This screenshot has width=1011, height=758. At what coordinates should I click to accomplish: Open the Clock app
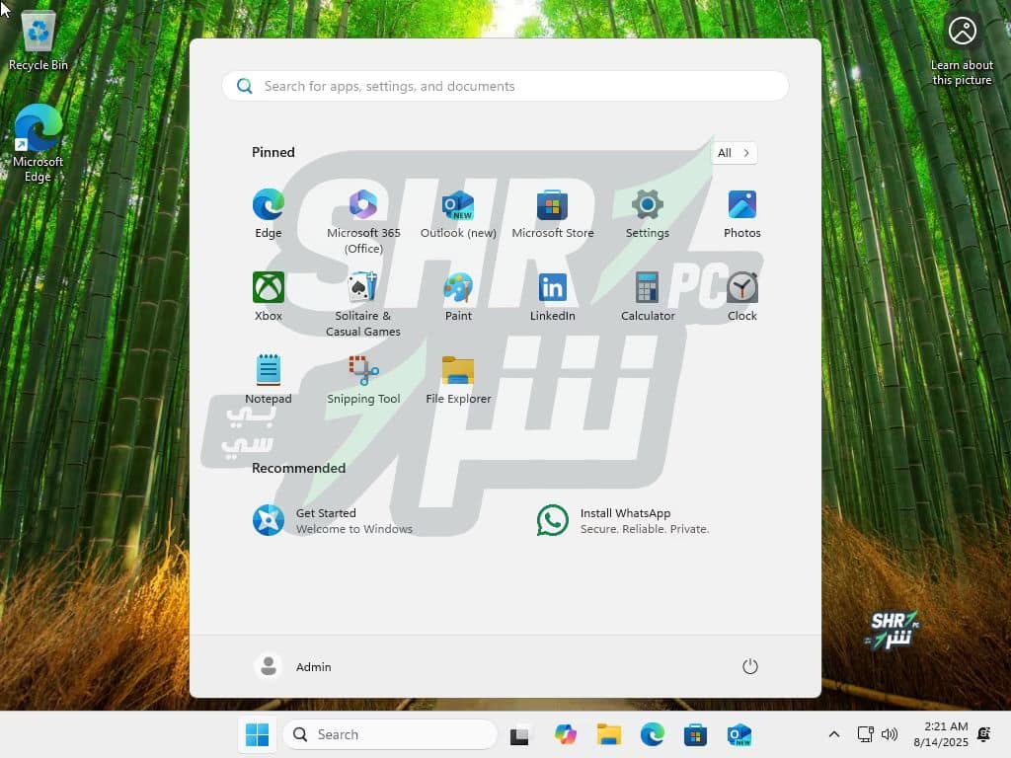(x=742, y=296)
